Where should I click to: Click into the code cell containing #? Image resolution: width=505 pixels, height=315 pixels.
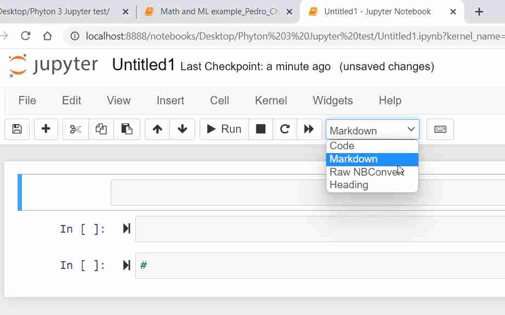coord(320,266)
